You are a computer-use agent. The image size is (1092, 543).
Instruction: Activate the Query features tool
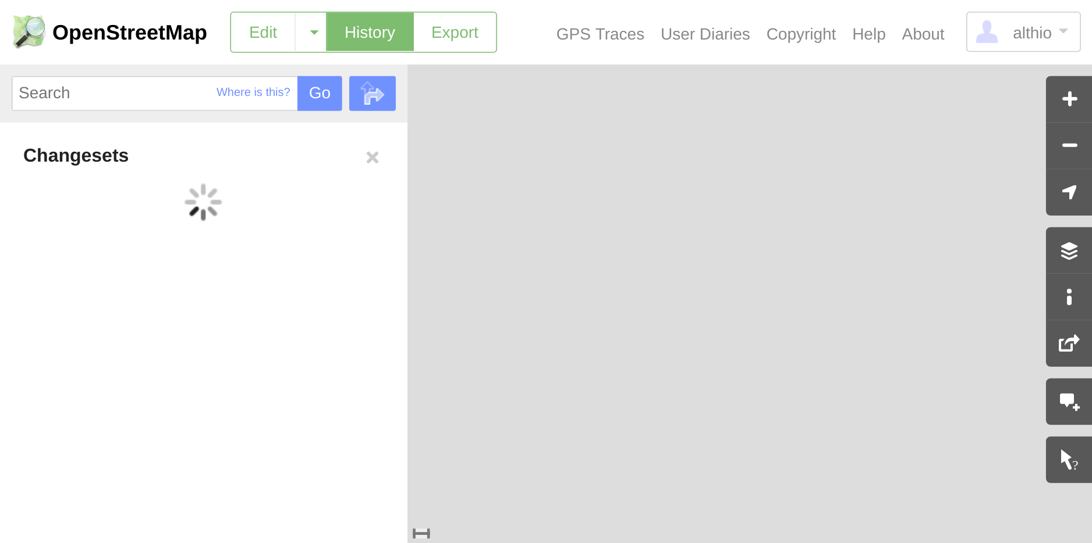[x=1069, y=460]
